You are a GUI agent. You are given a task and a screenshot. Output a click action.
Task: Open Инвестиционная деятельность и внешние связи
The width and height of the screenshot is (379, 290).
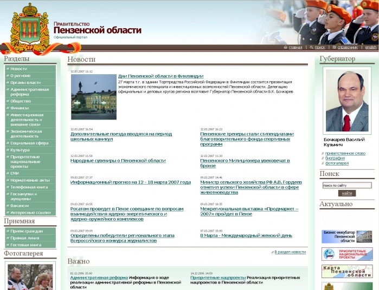click(x=30, y=120)
